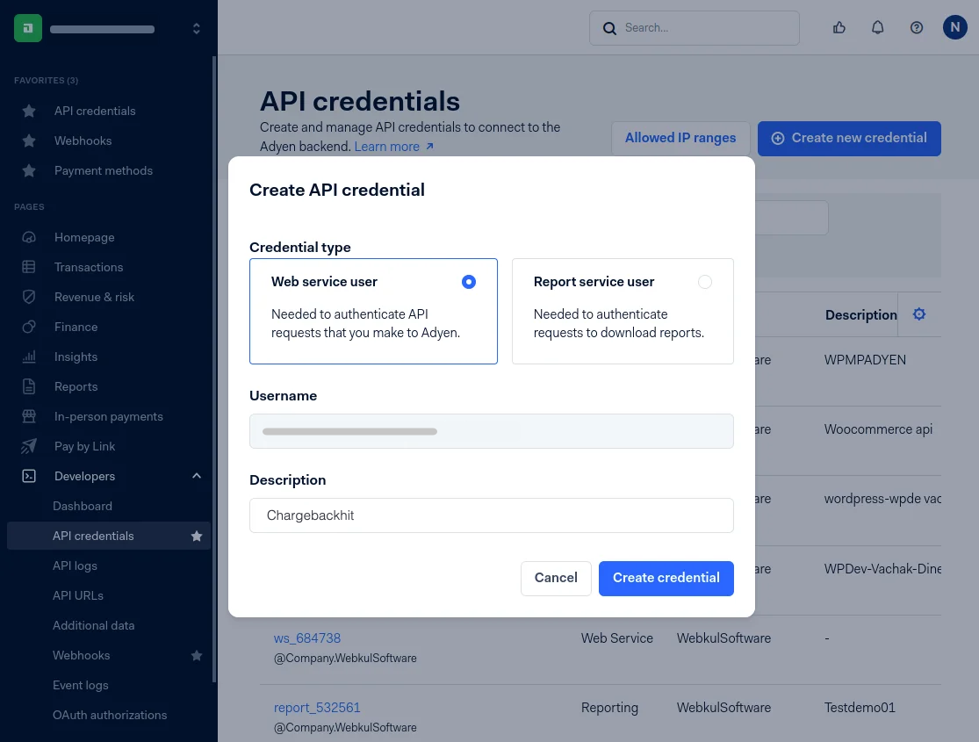Open the ws_684738 credential link
The width and height of the screenshot is (979, 742).
pyautogui.click(x=307, y=638)
